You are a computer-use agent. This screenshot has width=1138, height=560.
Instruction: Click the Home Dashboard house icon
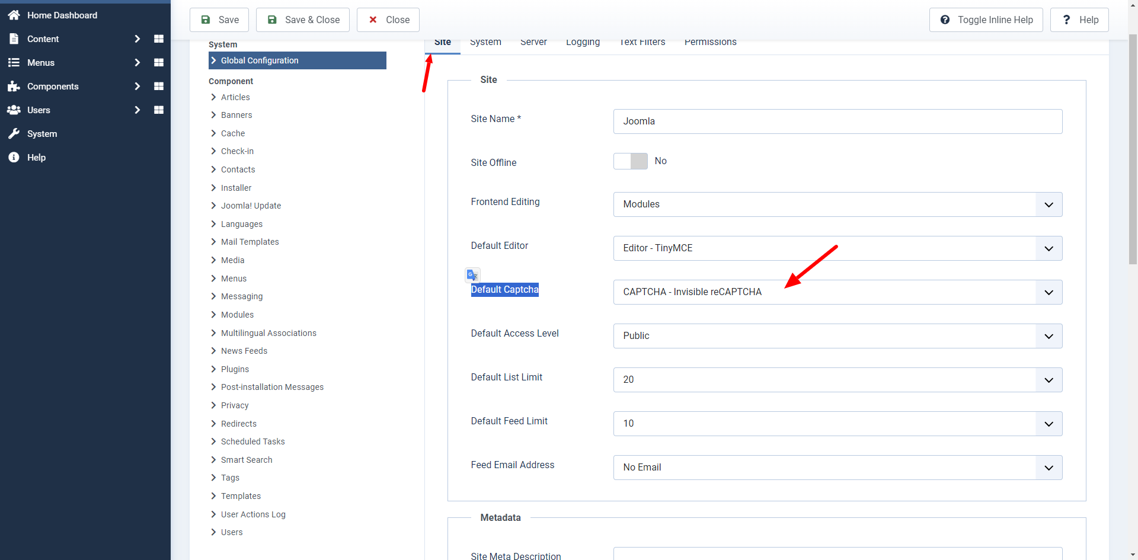click(x=14, y=15)
